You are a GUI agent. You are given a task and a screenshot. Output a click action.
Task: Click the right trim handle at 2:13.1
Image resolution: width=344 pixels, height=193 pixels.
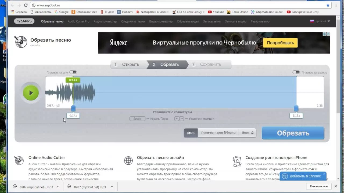coord(296,108)
